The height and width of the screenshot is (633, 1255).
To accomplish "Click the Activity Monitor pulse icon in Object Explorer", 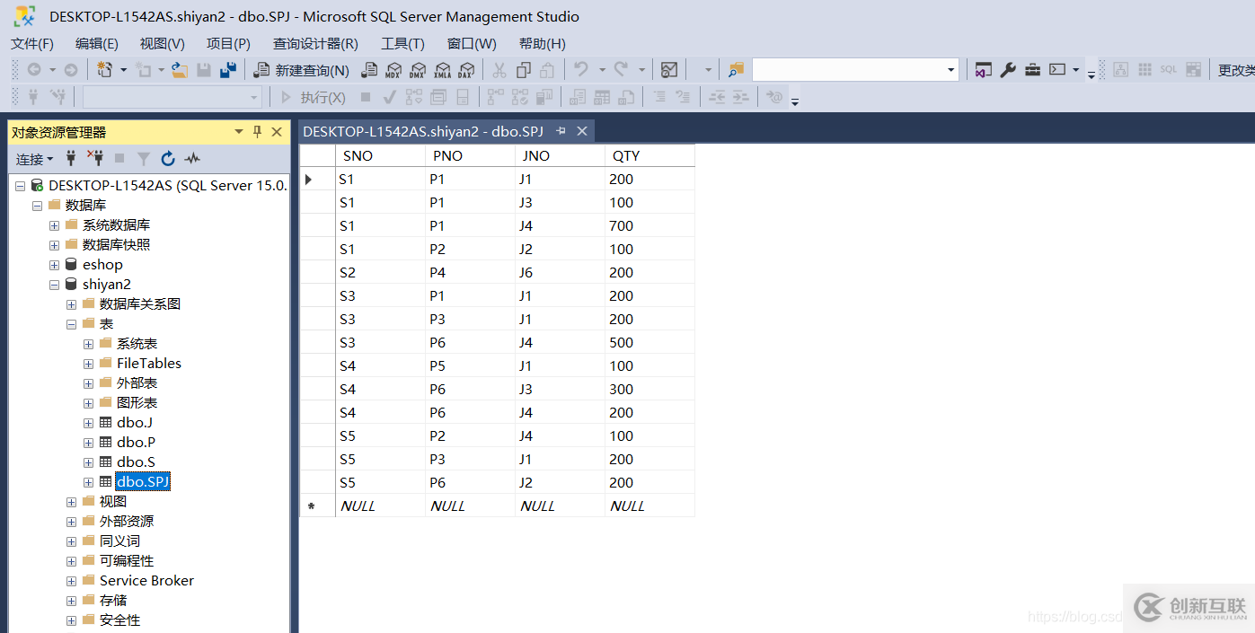I will click(x=192, y=159).
